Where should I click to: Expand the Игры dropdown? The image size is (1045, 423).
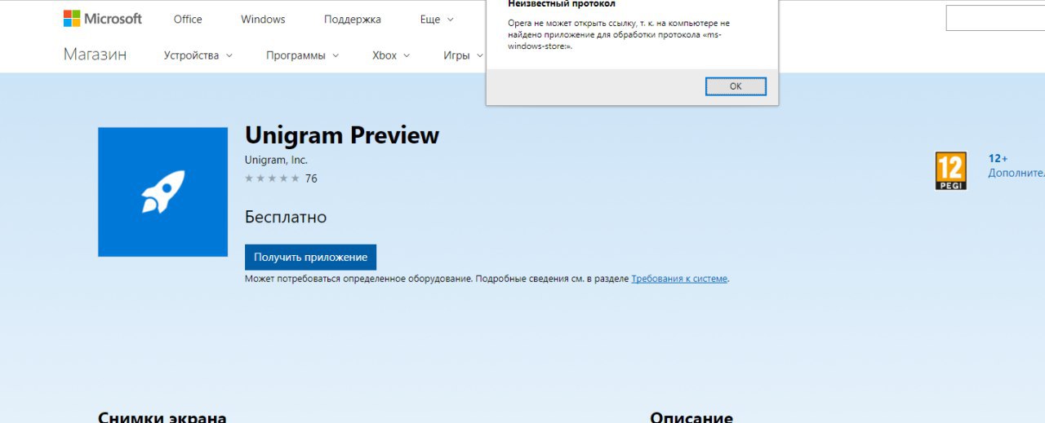(463, 55)
